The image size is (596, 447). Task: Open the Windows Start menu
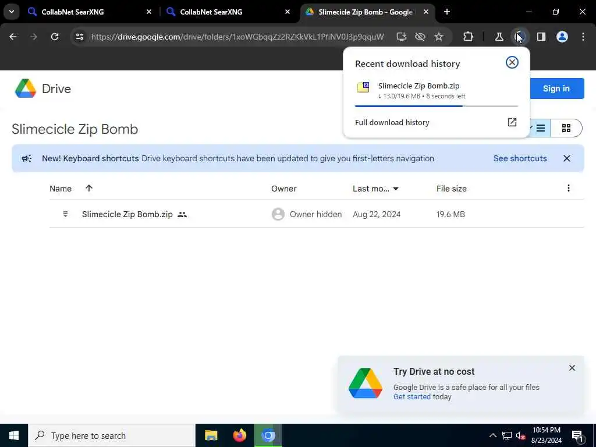(14, 435)
